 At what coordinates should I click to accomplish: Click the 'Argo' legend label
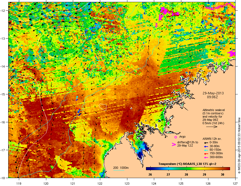click(182, 136)
